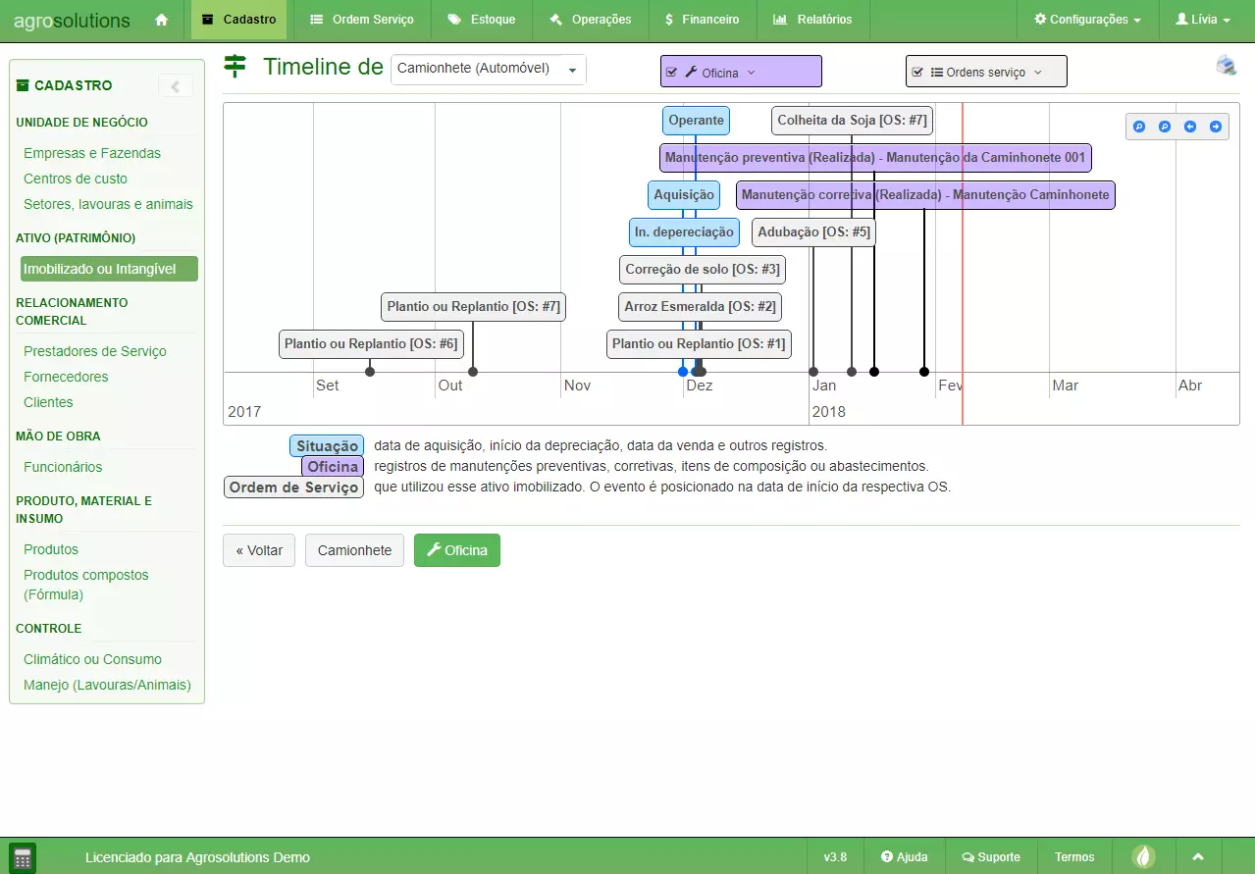Select Colheita da Soja [OS: #7] event
The height and width of the screenshot is (874, 1255).
point(852,121)
